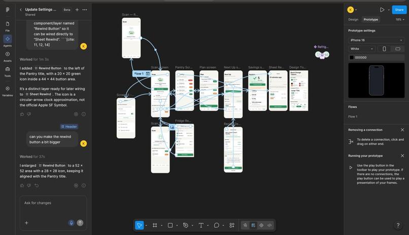Toggle Dev Mode code icon
The height and width of the screenshot is (235, 409).
[269, 225]
